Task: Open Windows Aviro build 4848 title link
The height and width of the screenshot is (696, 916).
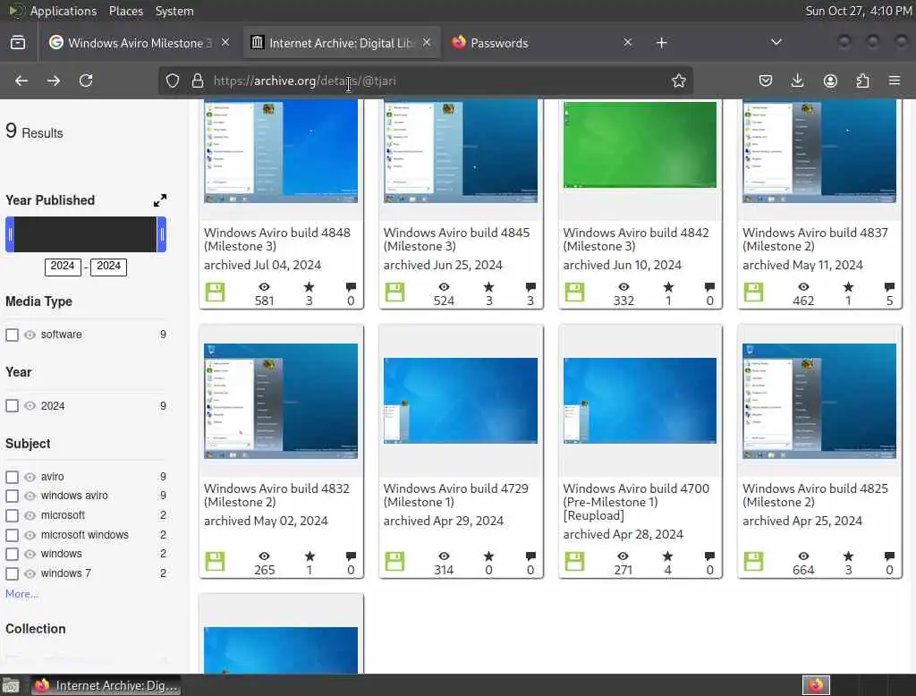Action: (277, 240)
